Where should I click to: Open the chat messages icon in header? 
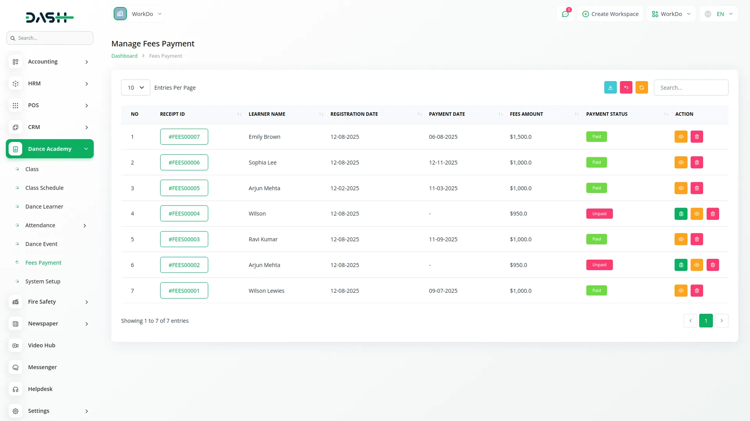(565, 14)
